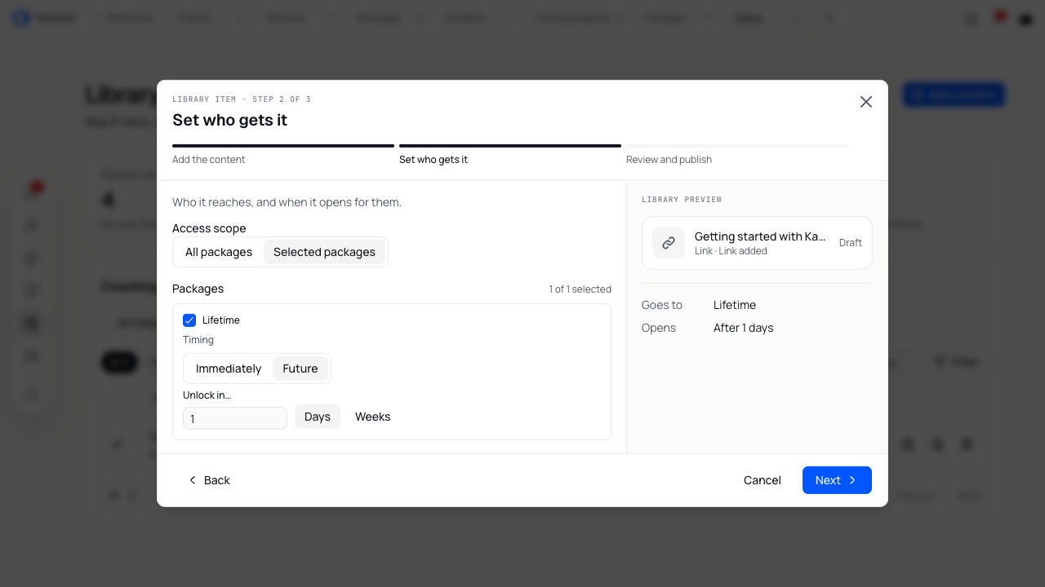
Task: Toggle the Lifetime package checkbox
Action: pos(189,320)
